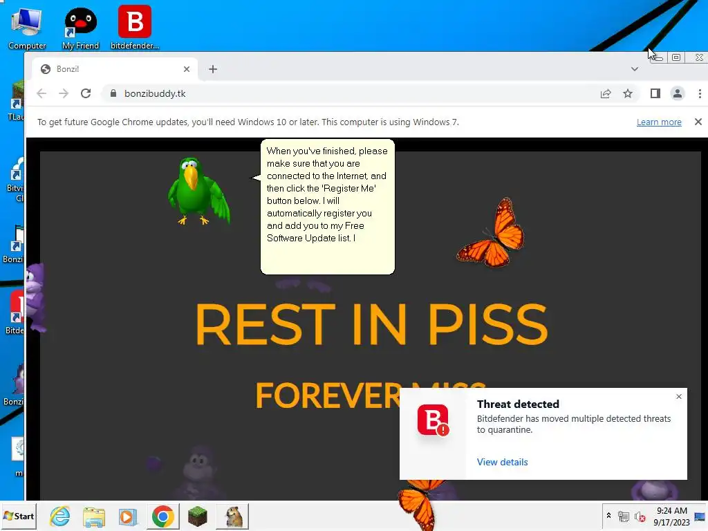
Task: Share this page icon
Action: 606,93
